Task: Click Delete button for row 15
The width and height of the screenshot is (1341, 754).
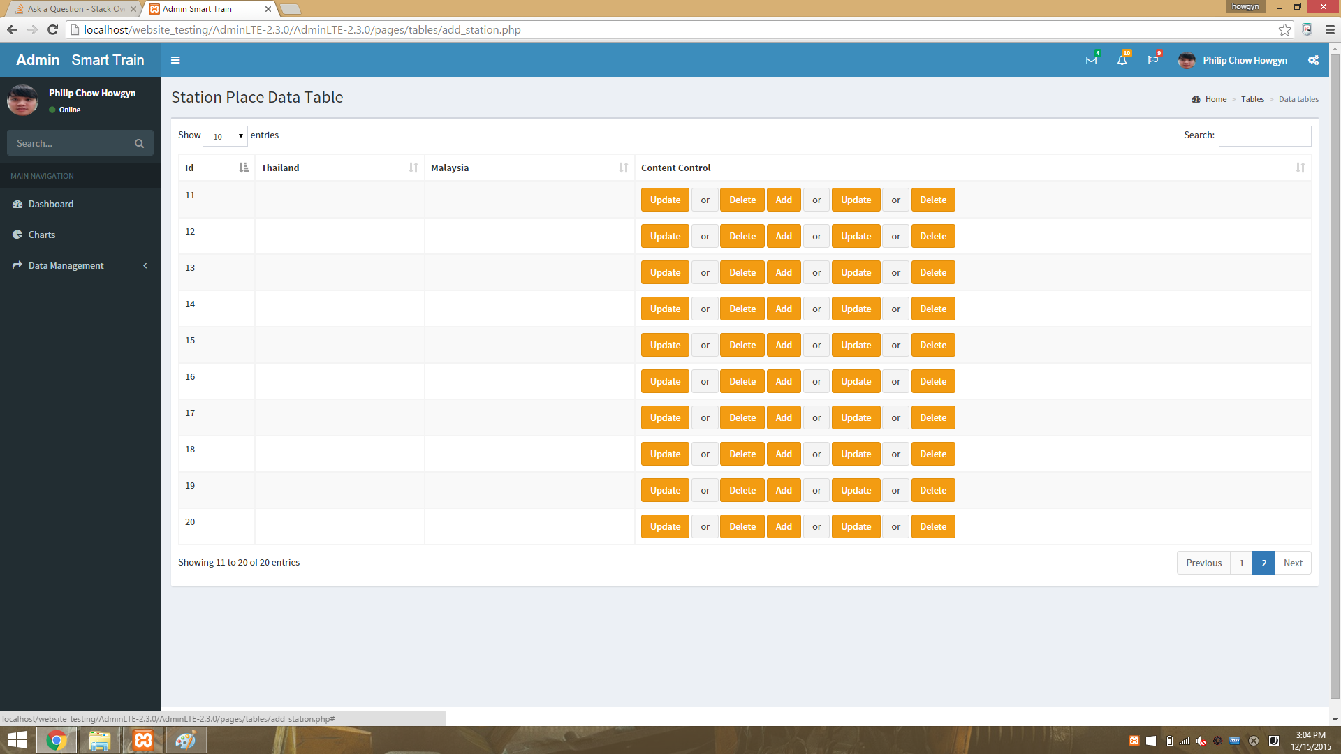Action: coord(742,346)
